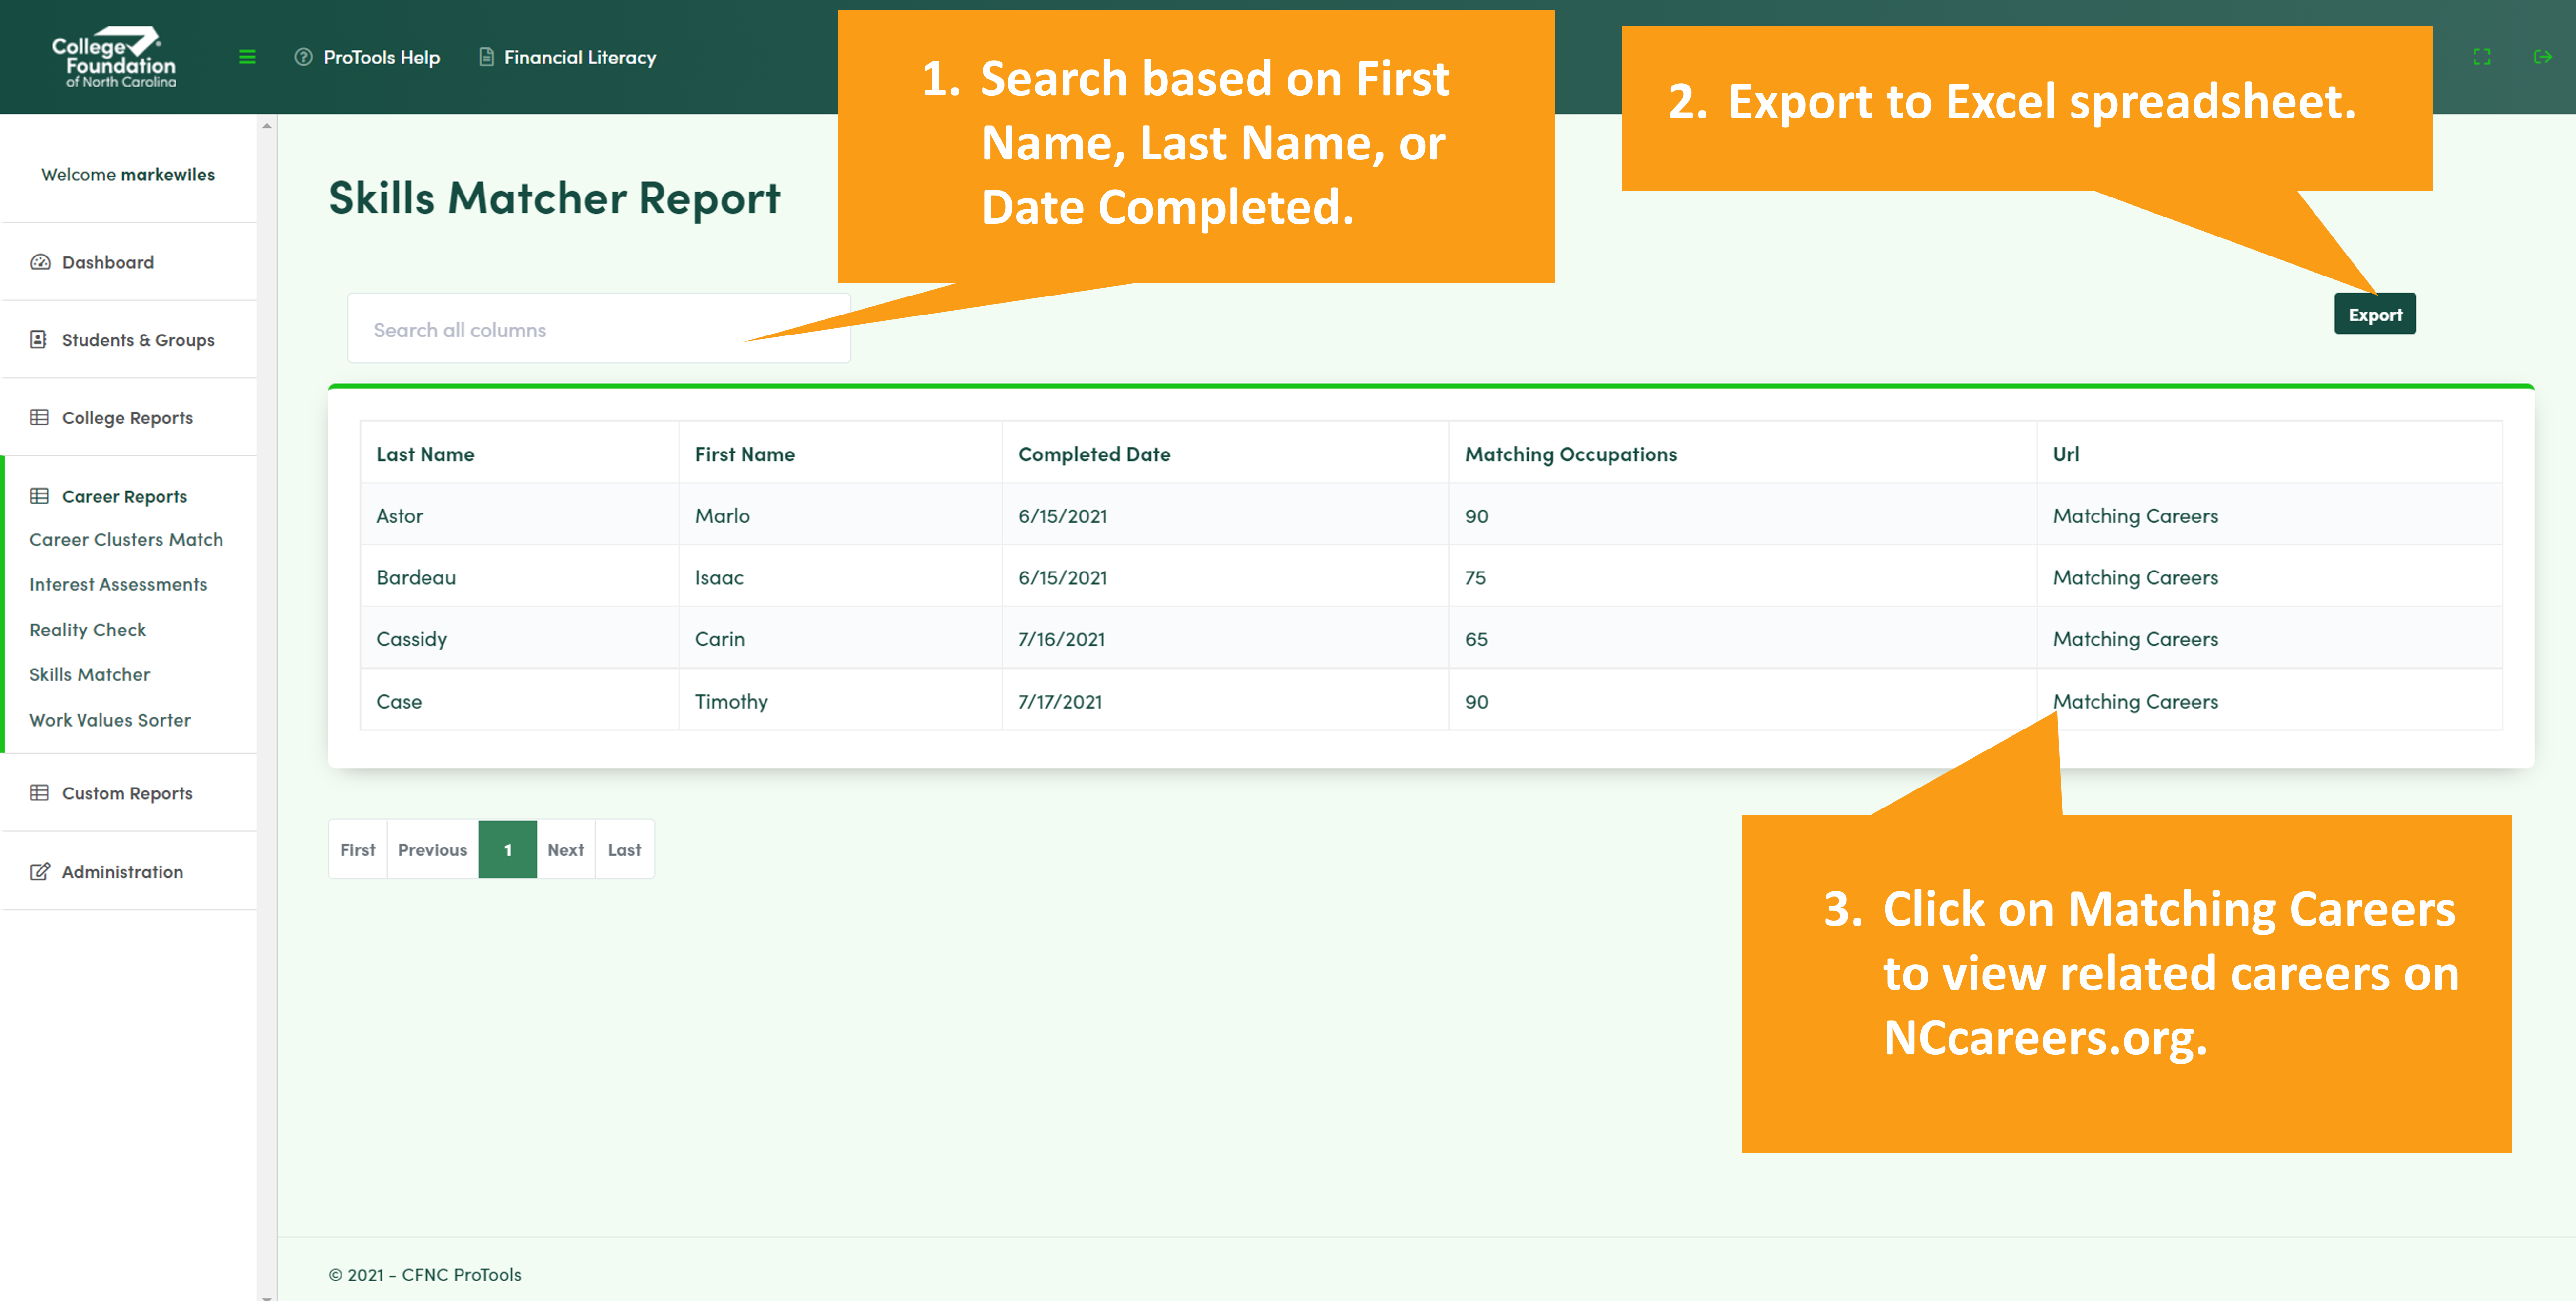Open ProTools Help
Screen dimensions: 2576x1301
click(381, 57)
